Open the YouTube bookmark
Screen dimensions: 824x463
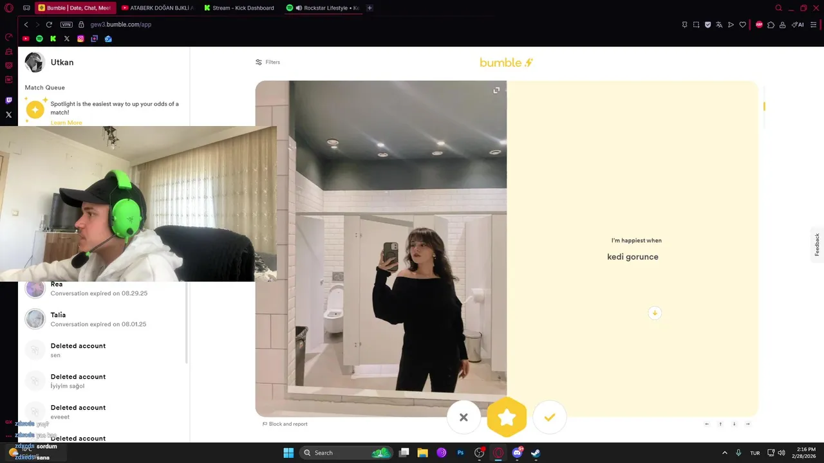point(26,39)
